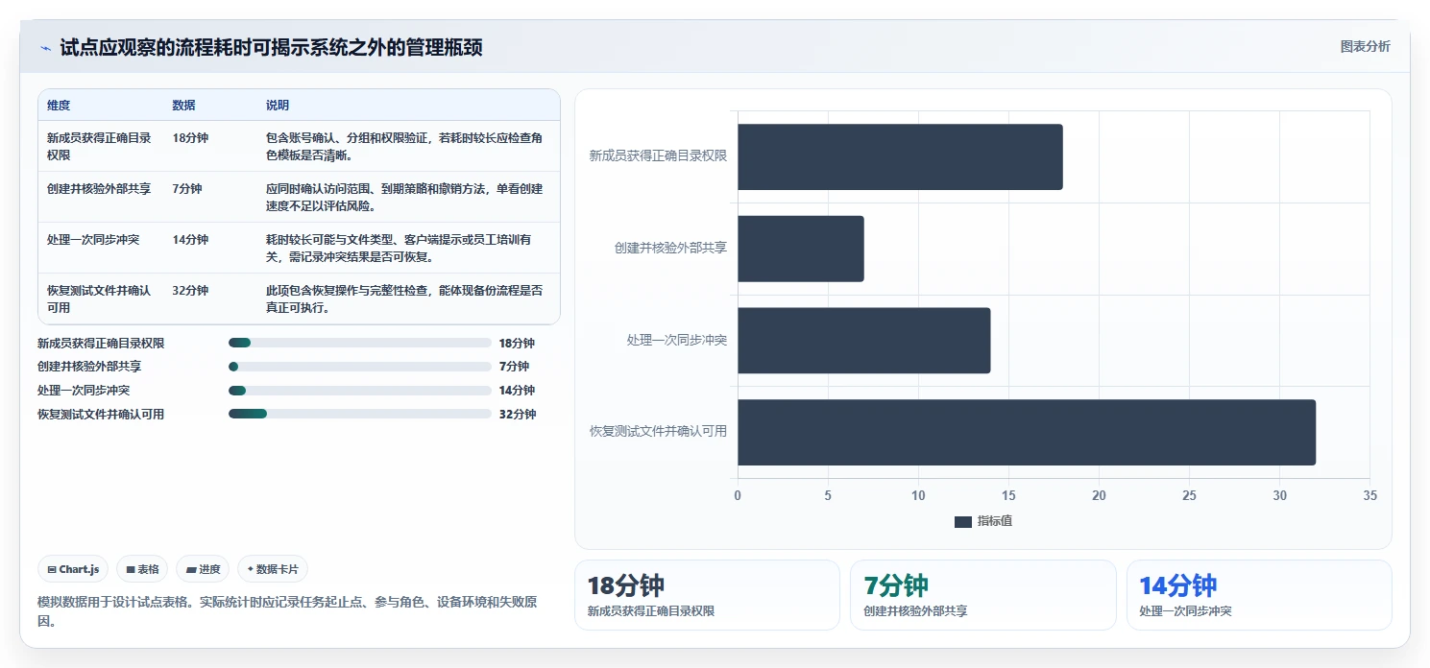The image size is (1430, 668).
Task: Click the 维度 table column header
Action: 59,106
